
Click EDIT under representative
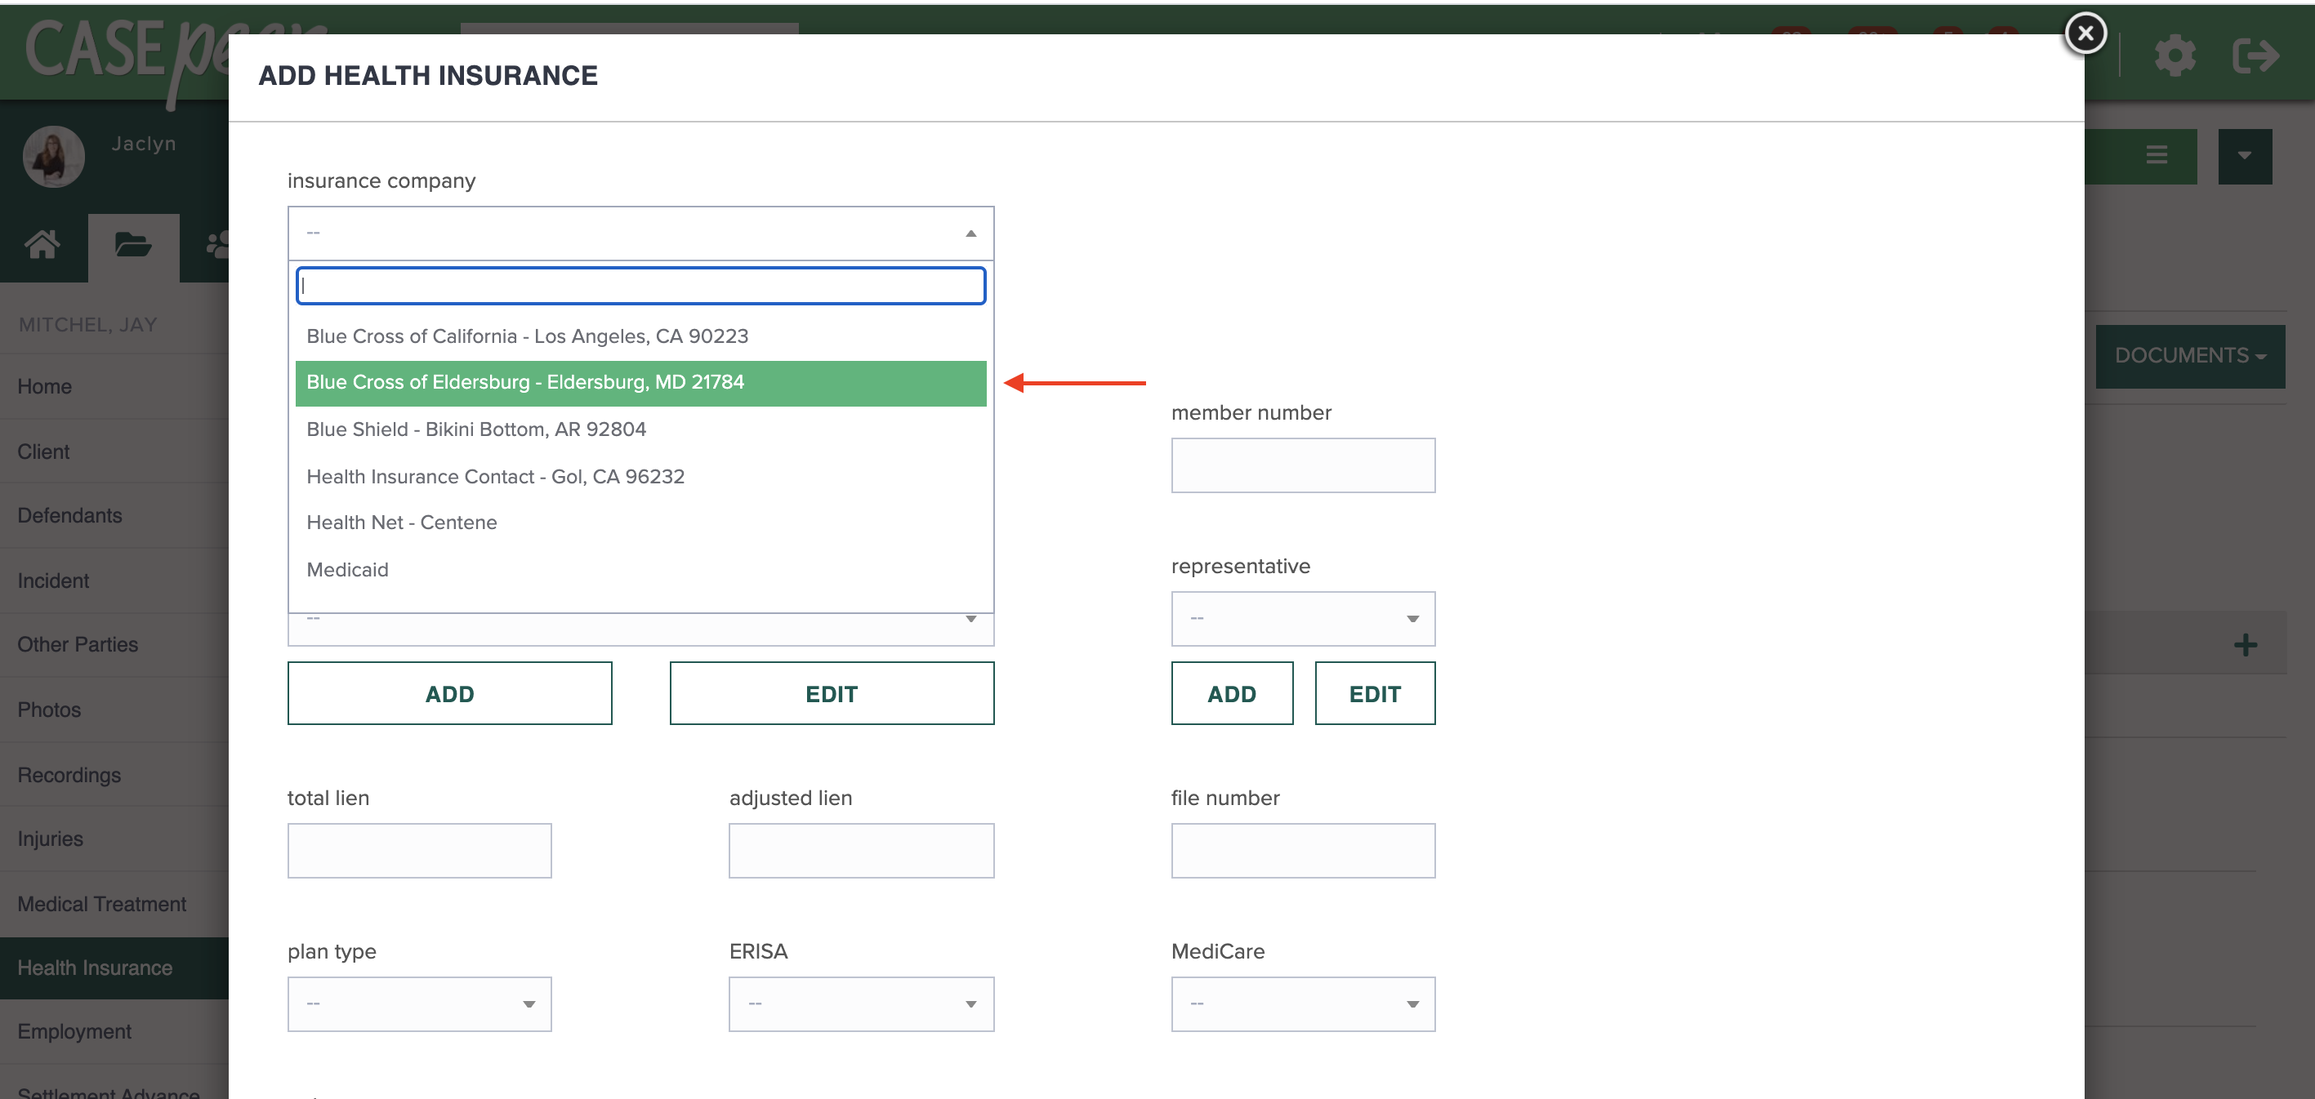1374,694
